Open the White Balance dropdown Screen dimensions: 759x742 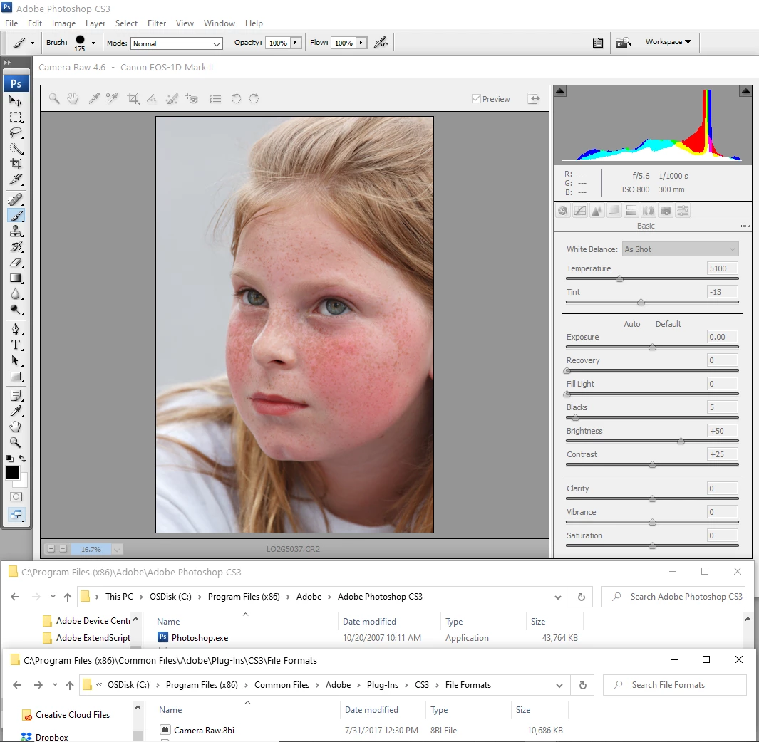pyautogui.click(x=681, y=249)
